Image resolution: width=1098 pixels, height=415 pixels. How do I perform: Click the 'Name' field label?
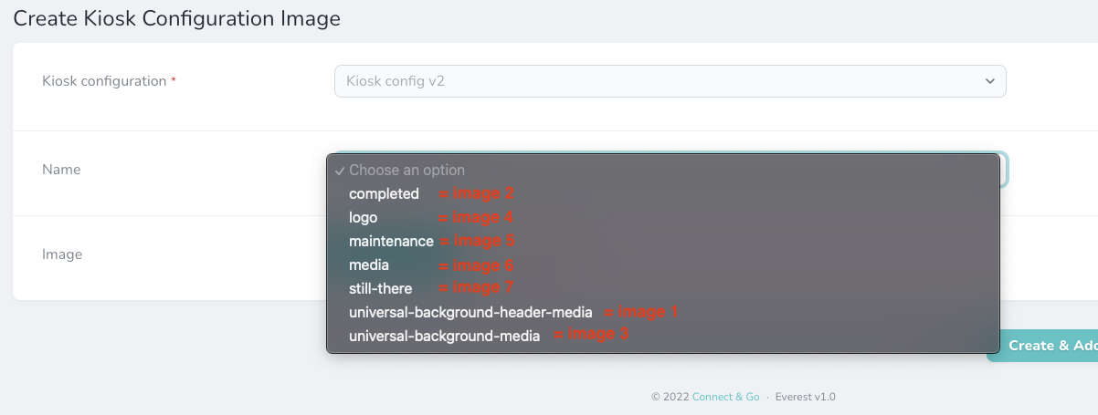(x=61, y=170)
